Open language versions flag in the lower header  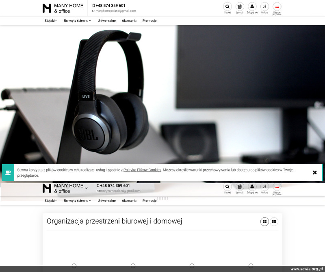(x=277, y=186)
